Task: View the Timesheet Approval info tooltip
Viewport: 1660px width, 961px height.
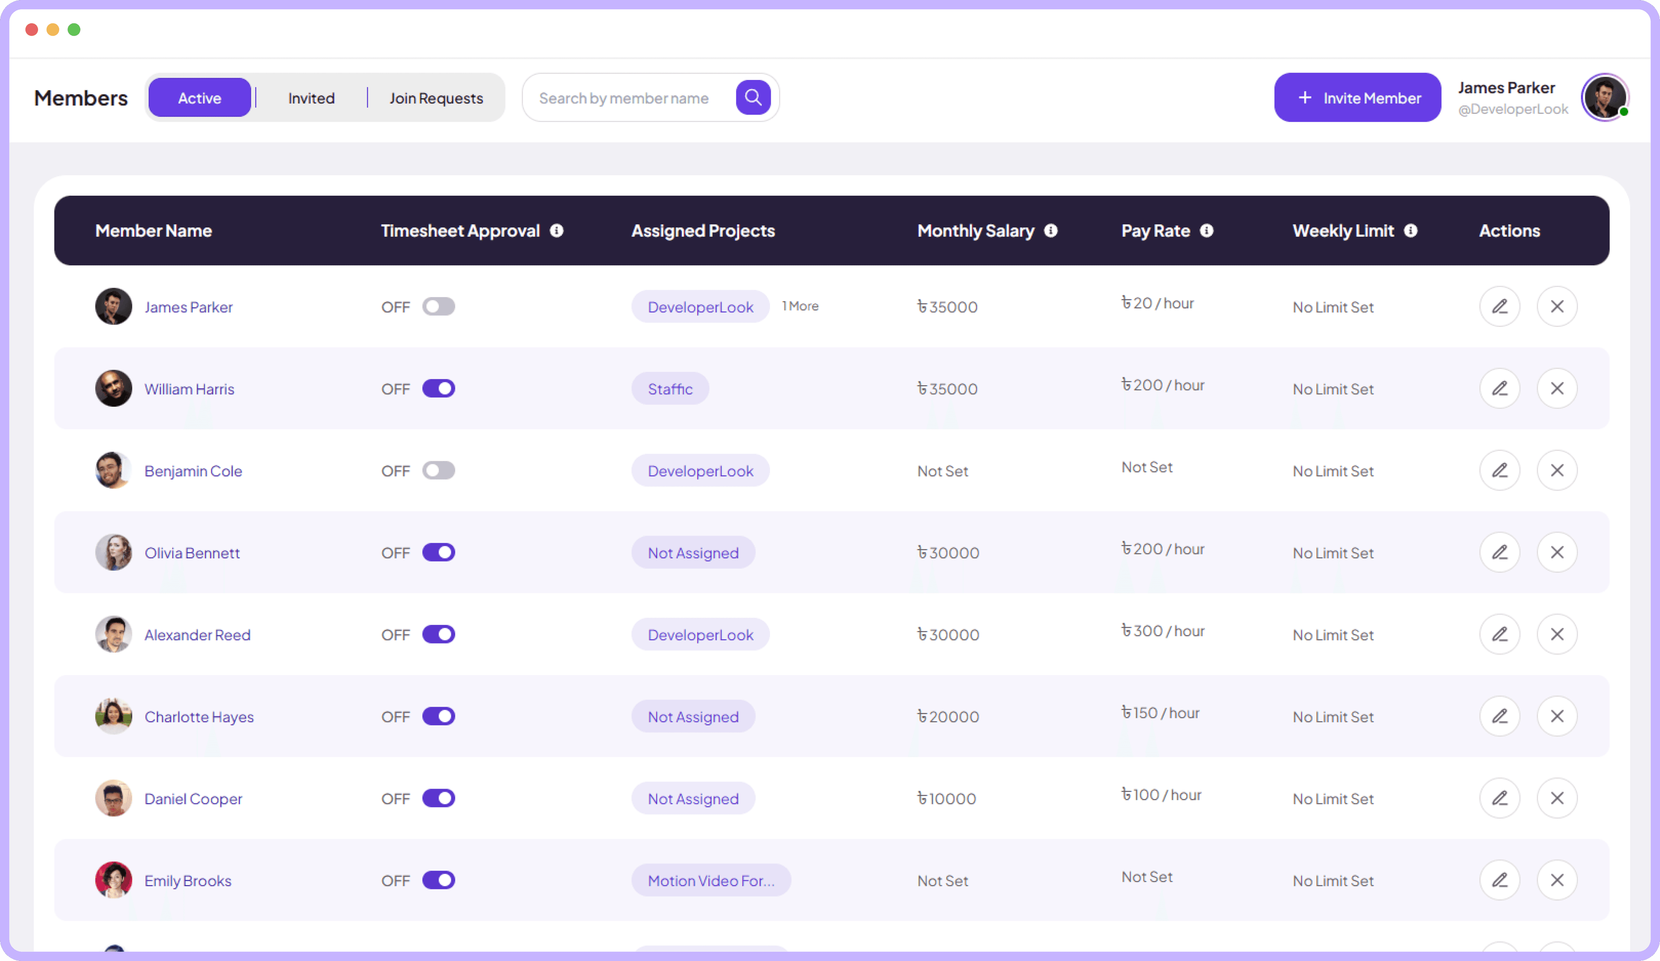Action: coord(557,231)
